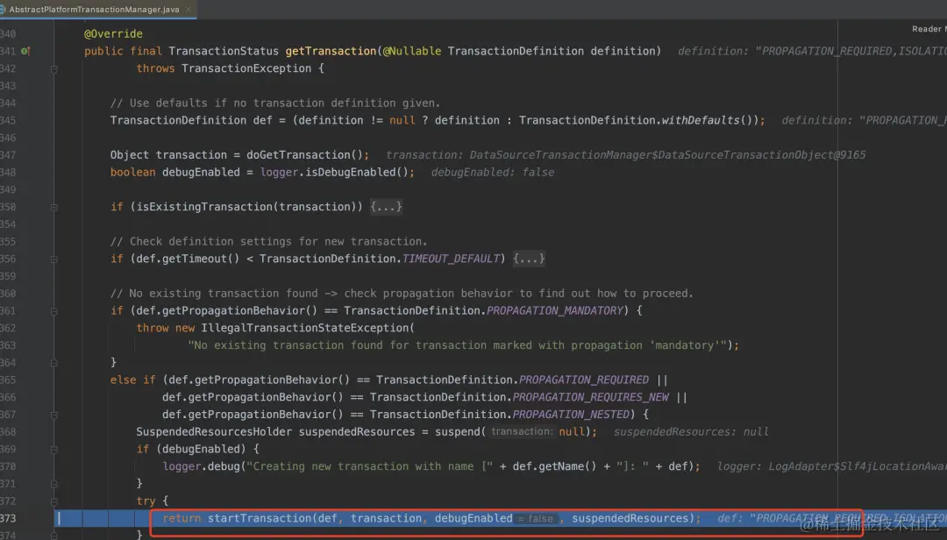Click the suspend( method call
The image size is (947, 540).
[460, 432]
